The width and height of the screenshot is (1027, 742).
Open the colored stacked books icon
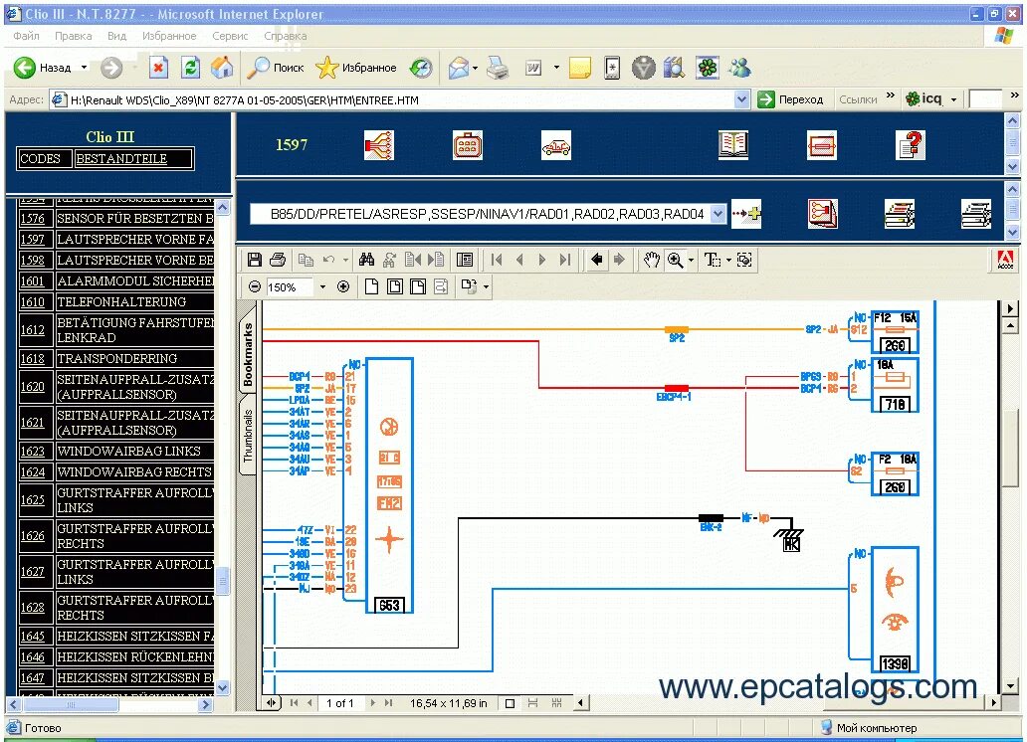[x=900, y=214]
